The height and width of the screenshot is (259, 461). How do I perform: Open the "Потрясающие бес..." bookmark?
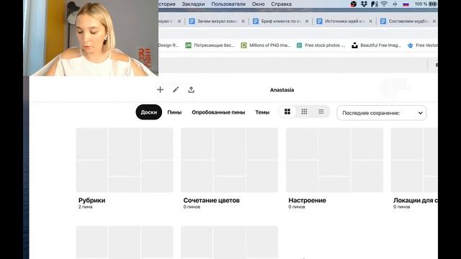210,45
